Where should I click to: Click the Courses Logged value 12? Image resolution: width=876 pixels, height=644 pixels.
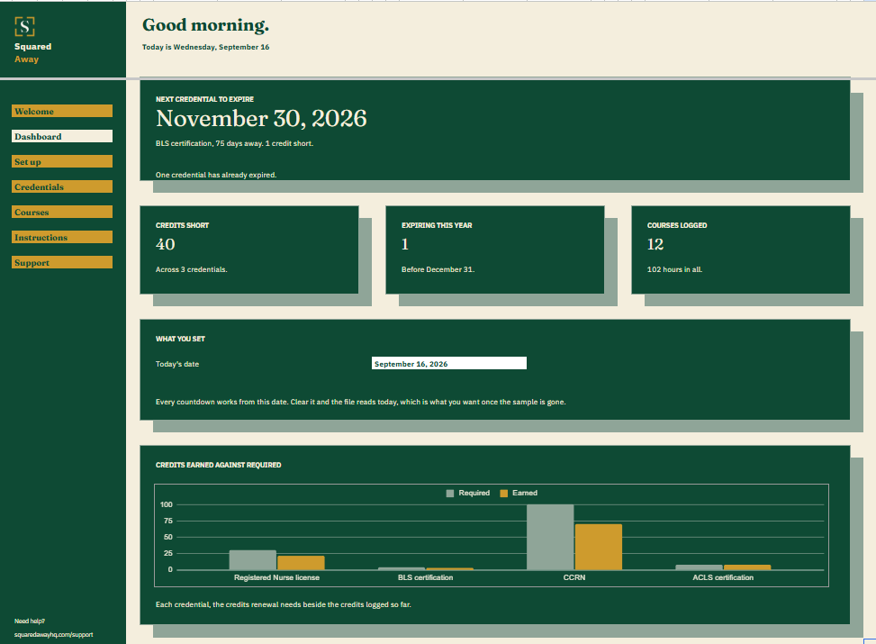pyautogui.click(x=655, y=244)
